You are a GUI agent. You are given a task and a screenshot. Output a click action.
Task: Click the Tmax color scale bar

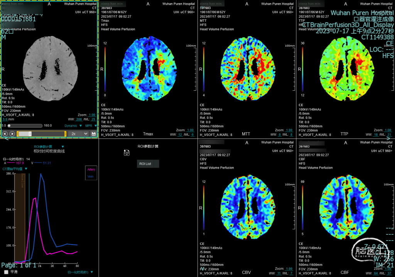[105, 69]
